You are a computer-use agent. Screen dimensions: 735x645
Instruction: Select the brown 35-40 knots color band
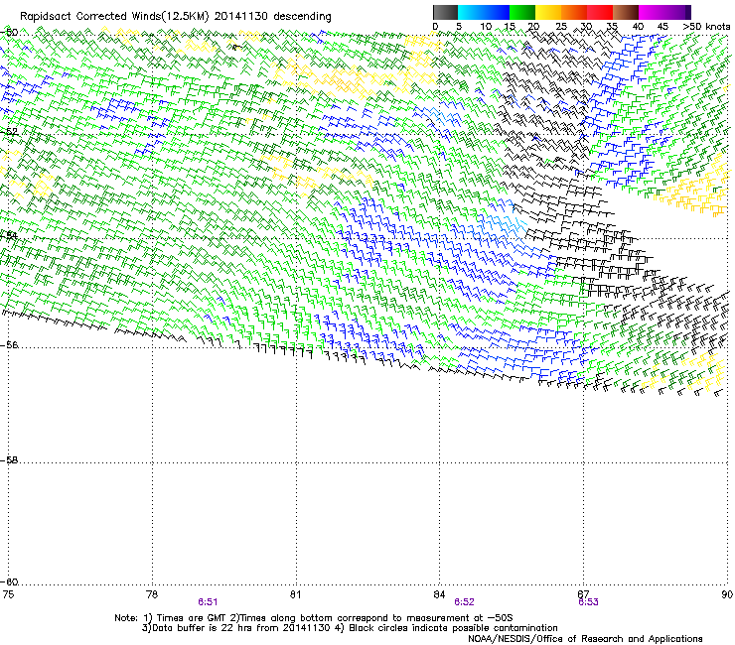626,12
